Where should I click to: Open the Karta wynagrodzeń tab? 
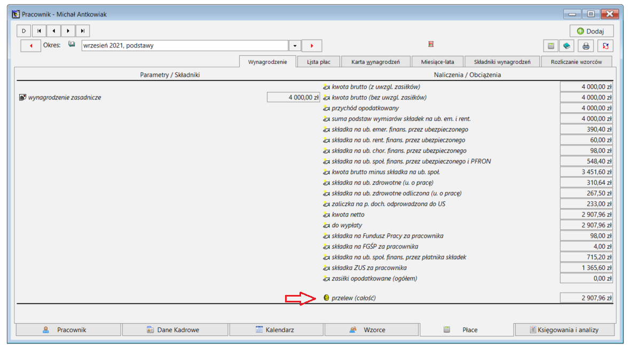pyautogui.click(x=375, y=62)
